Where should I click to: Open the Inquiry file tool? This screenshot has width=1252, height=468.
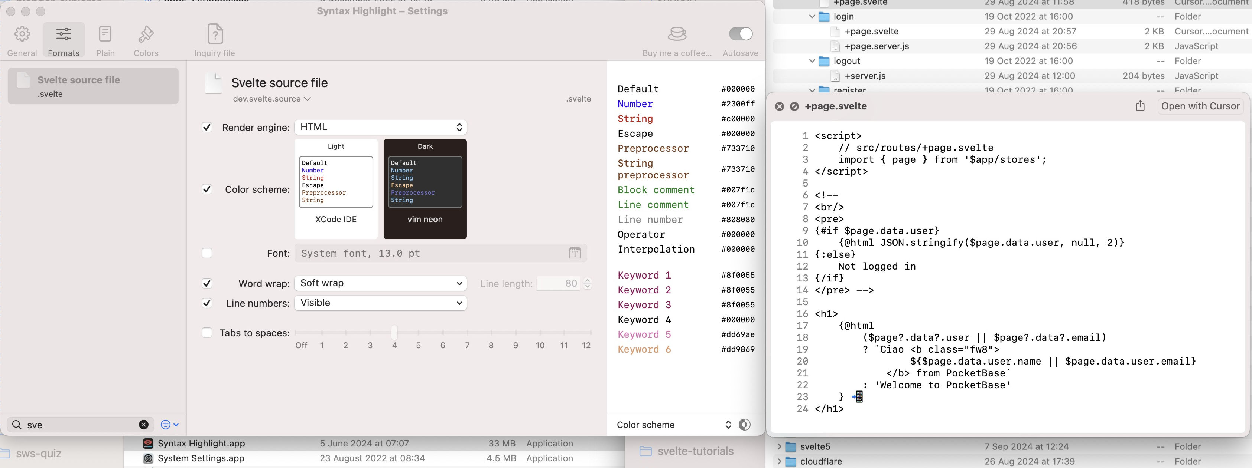tap(214, 41)
